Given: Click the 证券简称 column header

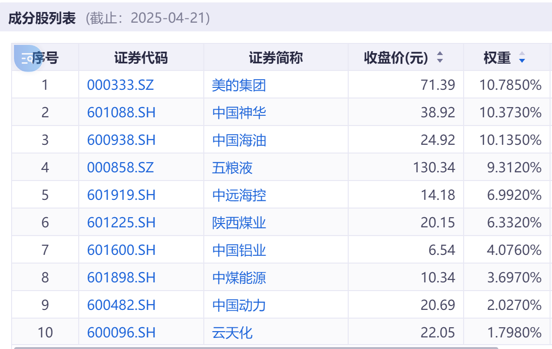Looking at the screenshot, I should [x=276, y=58].
